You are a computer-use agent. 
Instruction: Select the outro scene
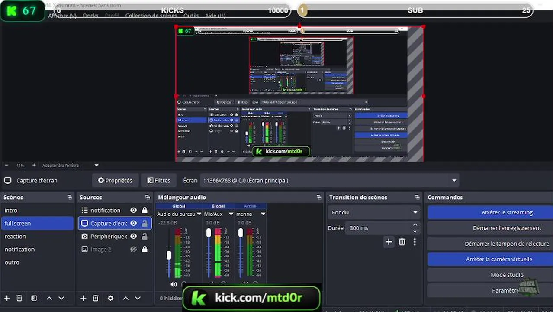click(x=37, y=262)
